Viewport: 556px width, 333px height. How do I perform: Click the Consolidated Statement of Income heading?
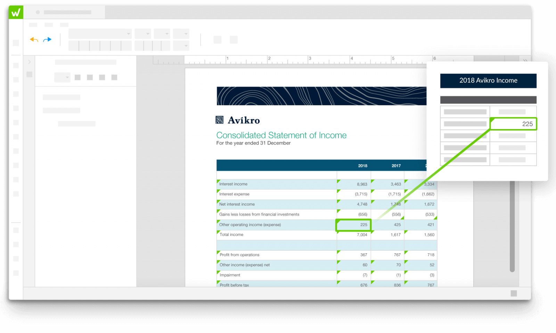tap(281, 135)
